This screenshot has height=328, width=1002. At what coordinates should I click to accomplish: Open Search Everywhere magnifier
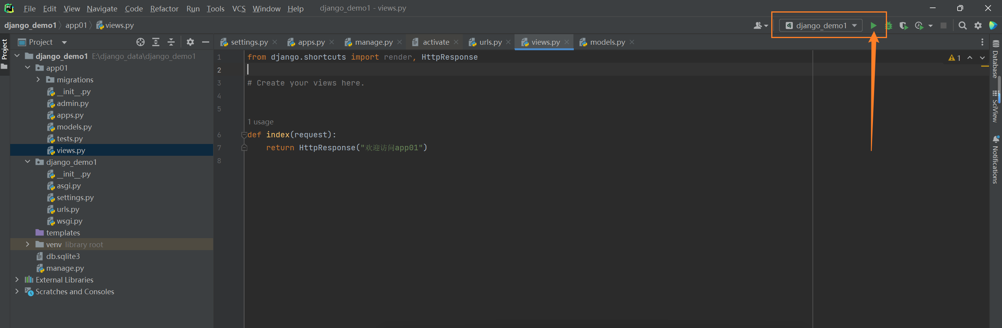click(x=962, y=26)
